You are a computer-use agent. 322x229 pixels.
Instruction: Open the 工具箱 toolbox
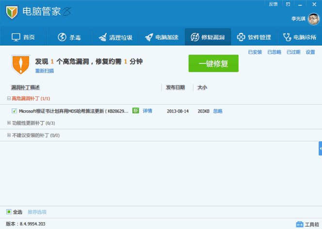307,225
